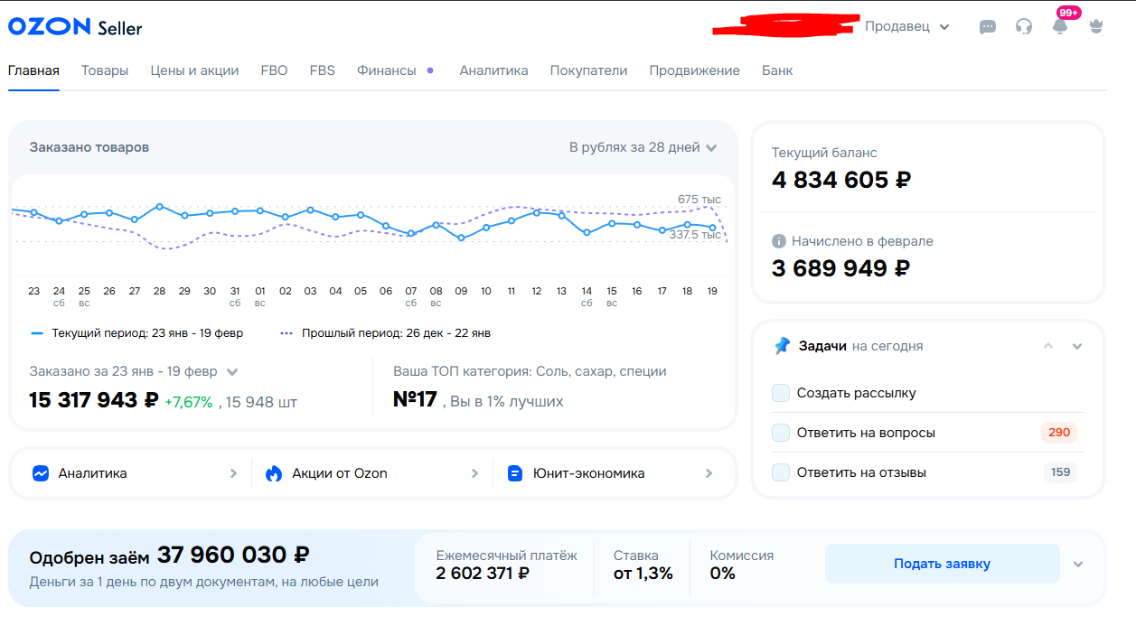Click the 675 тыс chart axis label
This screenshot has width=1136, height=635.
click(x=699, y=200)
